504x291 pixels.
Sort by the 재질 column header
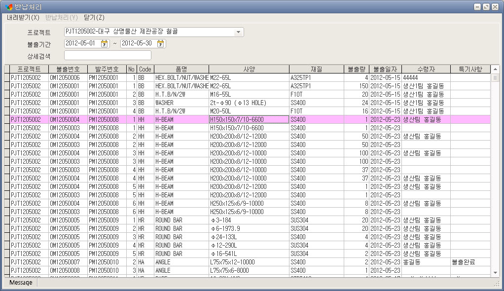pos(317,69)
